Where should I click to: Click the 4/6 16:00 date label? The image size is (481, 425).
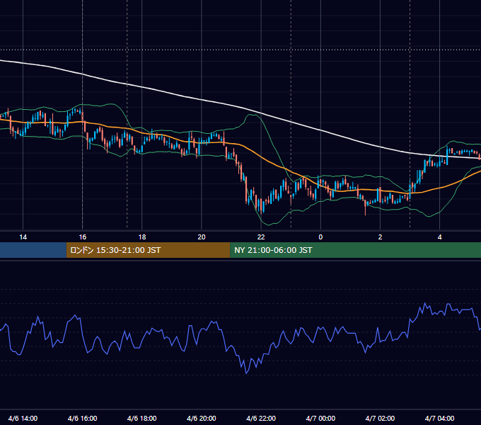pos(83,418)
